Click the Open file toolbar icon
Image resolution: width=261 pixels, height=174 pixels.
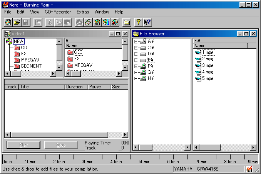tap(17, 22)
